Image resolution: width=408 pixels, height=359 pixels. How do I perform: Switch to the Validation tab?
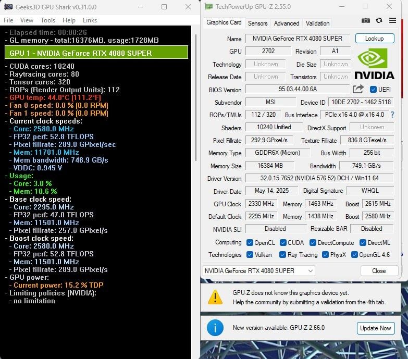pos(317,23)
